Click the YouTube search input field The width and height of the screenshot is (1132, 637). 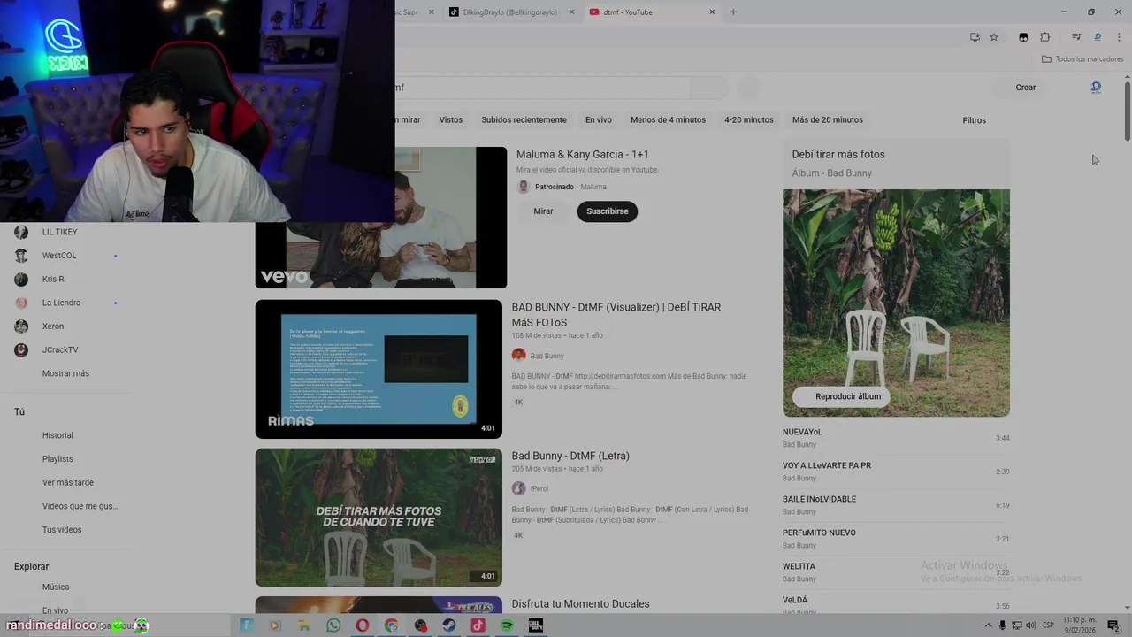(x=541, y=88)
